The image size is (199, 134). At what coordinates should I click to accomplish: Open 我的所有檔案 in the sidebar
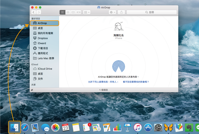click(44, 33)
